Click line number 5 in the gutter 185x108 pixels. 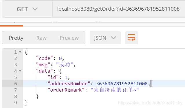tap(16, 77)
